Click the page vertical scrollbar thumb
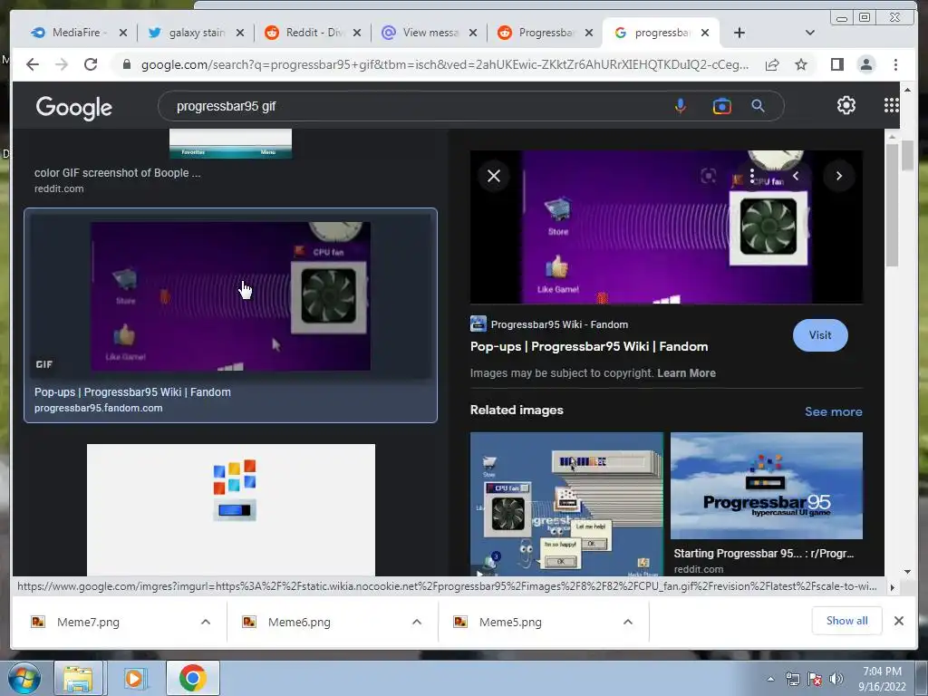928x696 pixels. (906, 155)
